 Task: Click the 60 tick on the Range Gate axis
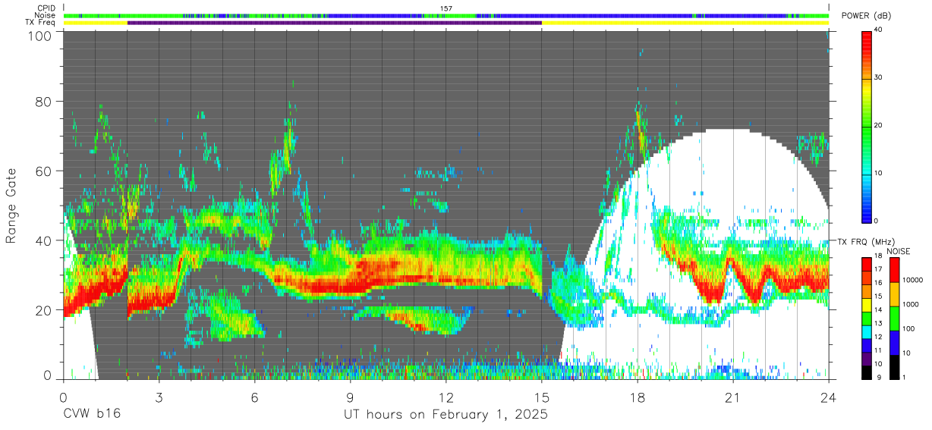click(x=44, y=171)
